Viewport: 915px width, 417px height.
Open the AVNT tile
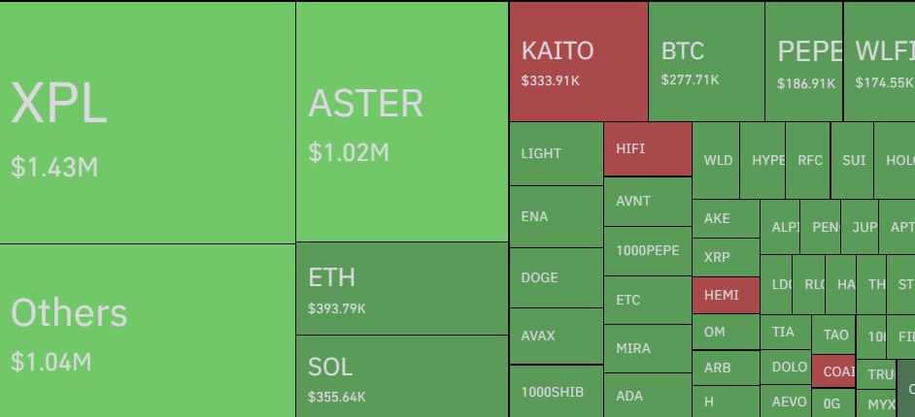pos(647,202)
